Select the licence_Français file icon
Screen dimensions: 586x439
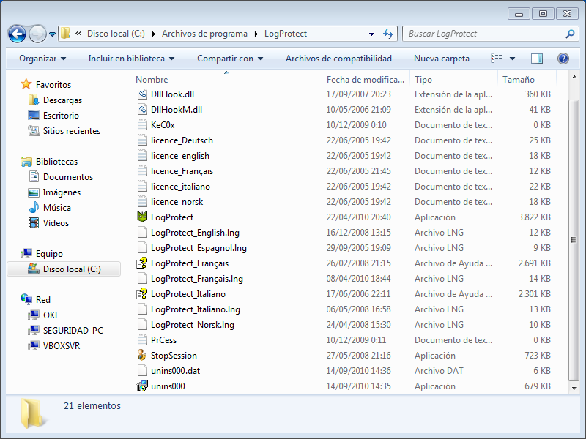(142, 171)
